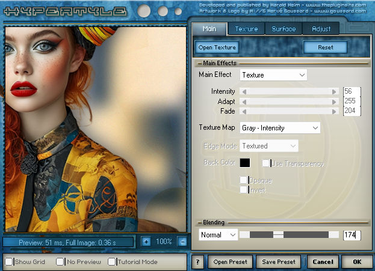Screen dimensions: 375x271
Task: Click Fade slider right arrow
Action: click(x=335, y=111)
